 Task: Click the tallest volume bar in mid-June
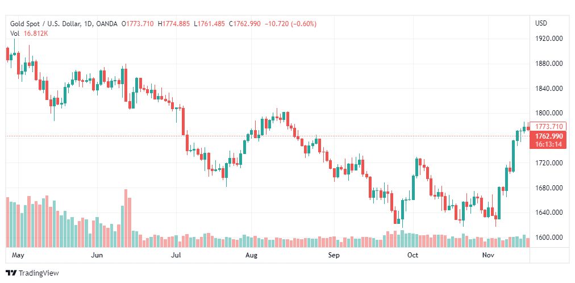126,219
